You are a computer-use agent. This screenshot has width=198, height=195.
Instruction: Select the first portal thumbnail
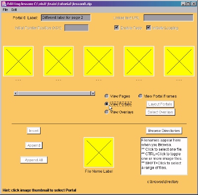18,61
